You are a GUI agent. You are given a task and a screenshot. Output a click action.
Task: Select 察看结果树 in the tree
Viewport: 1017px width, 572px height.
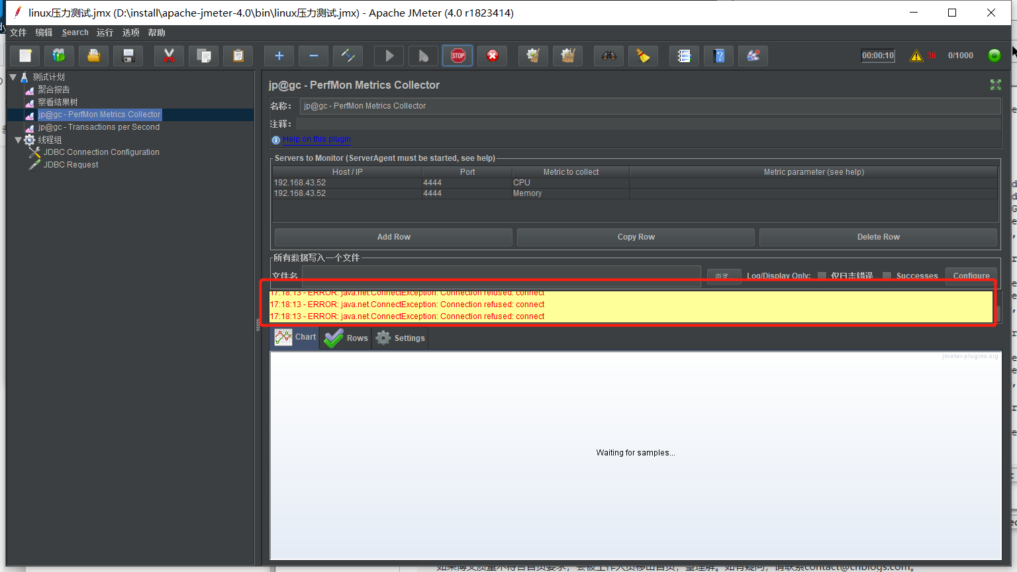click(58, 102)
